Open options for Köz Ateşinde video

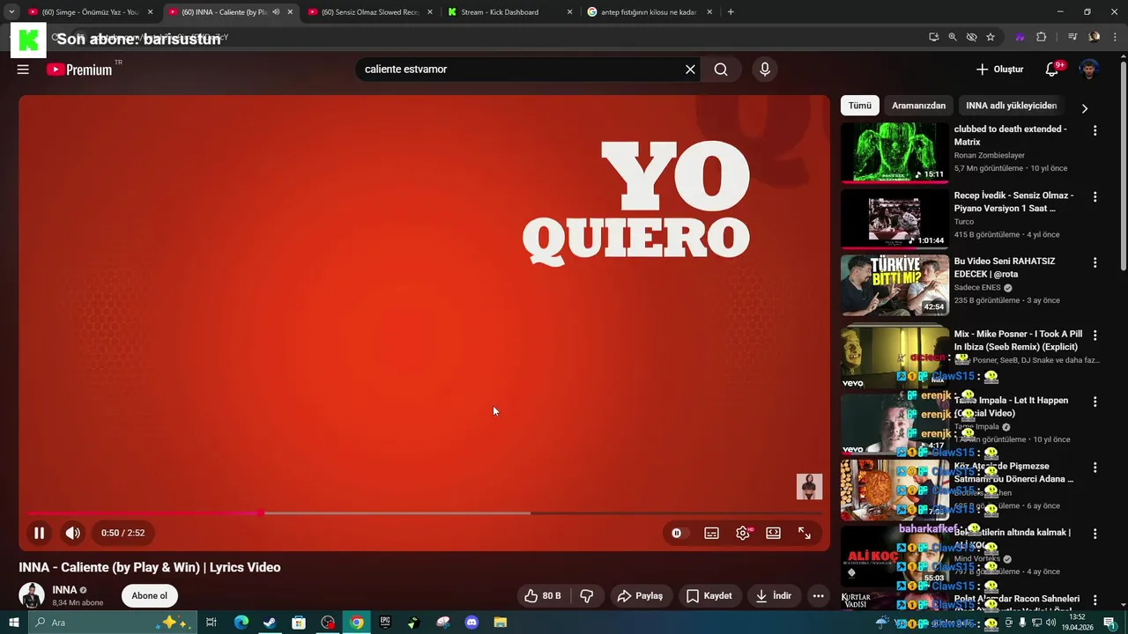point(1095,468)
